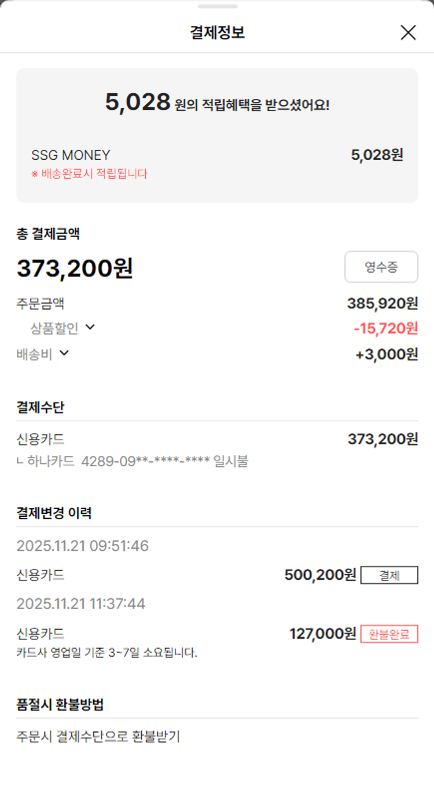
Task: Expand the 배송비 chevron arrow
Action: (64, 353)
